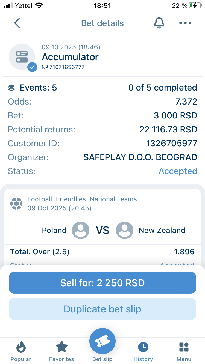The height and width of the screenshot is (364, 205).
Task: Tap Total Over (2.5) selection row
Action: [102, 252]
